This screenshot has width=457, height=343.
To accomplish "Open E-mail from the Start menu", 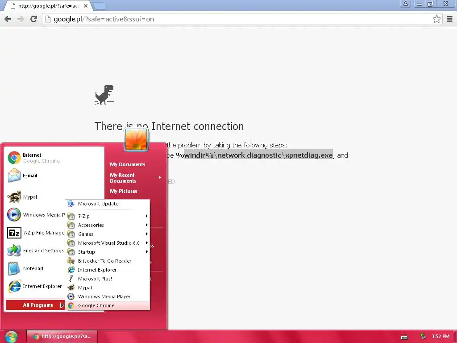I will pyautogui.click(x=54, y=176).
